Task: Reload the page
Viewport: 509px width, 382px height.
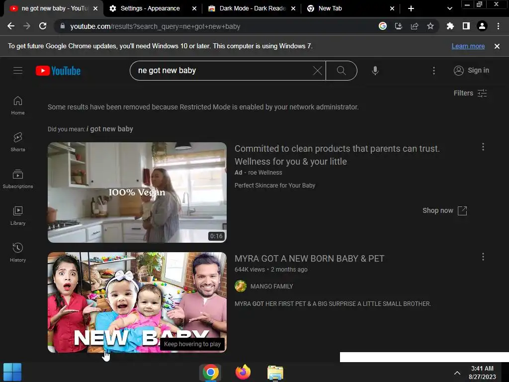Action: tap(43, 26)
